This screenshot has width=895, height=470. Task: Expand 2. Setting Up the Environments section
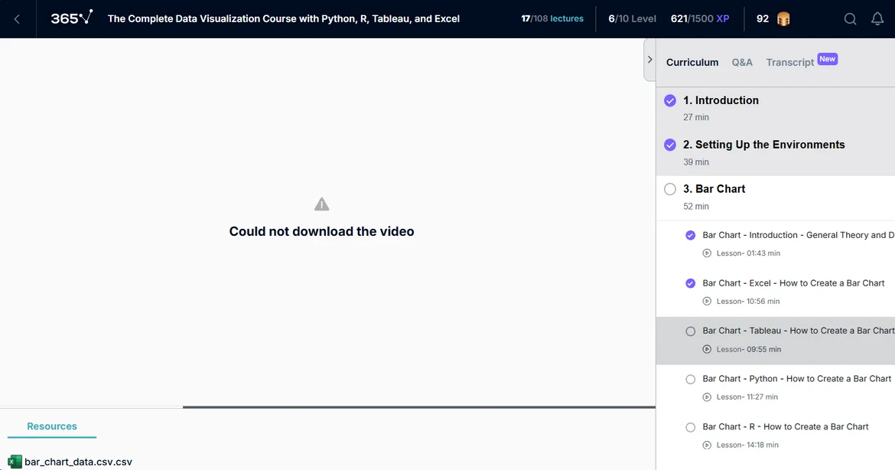[763, 145]
